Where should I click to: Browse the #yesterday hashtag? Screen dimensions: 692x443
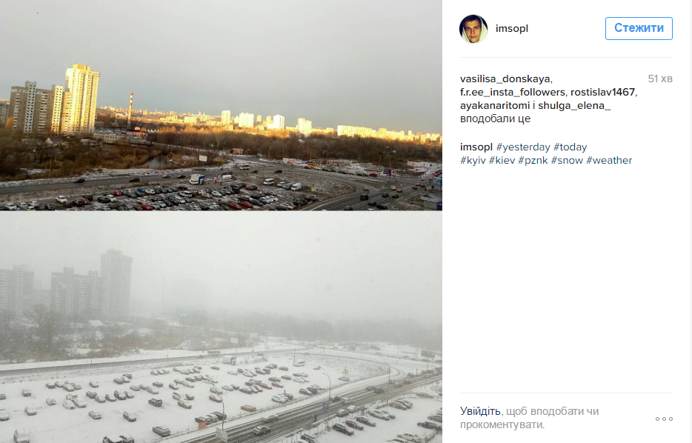click(x=523, y=147)
